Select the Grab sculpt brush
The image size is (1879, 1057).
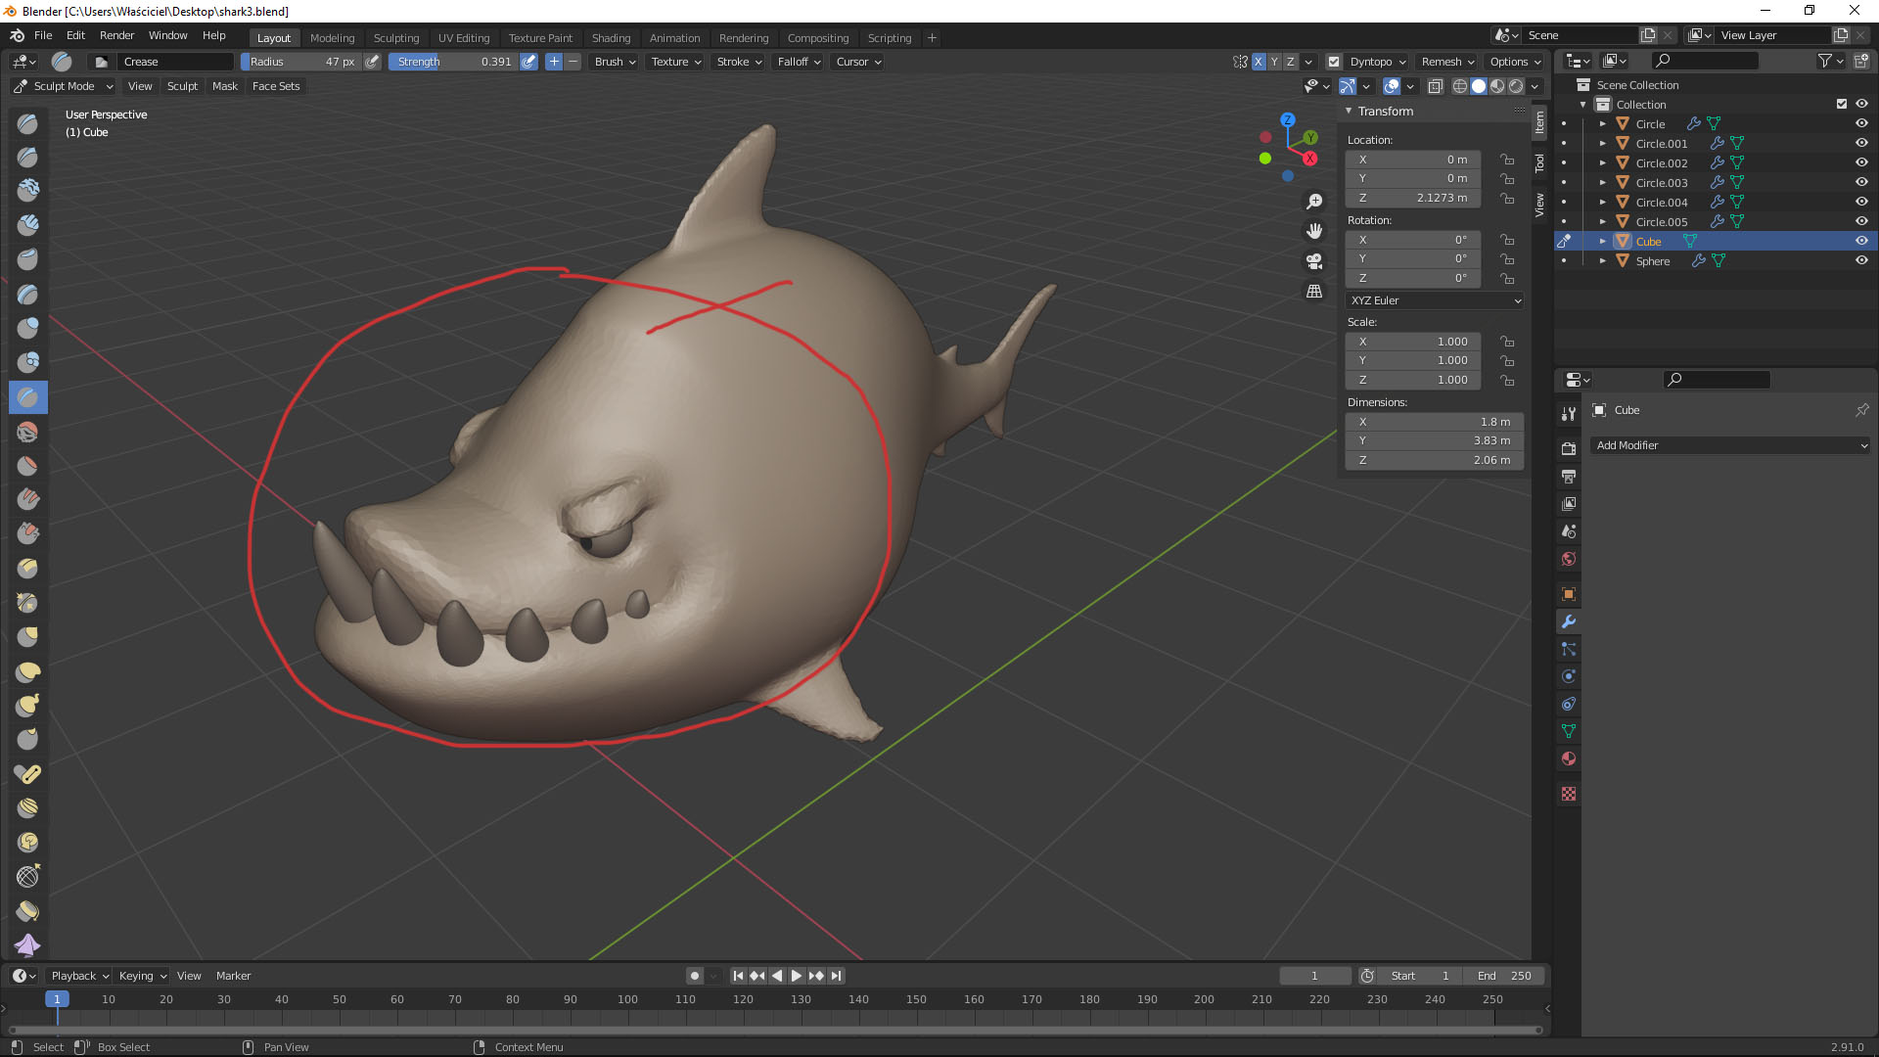click(27, 638)
